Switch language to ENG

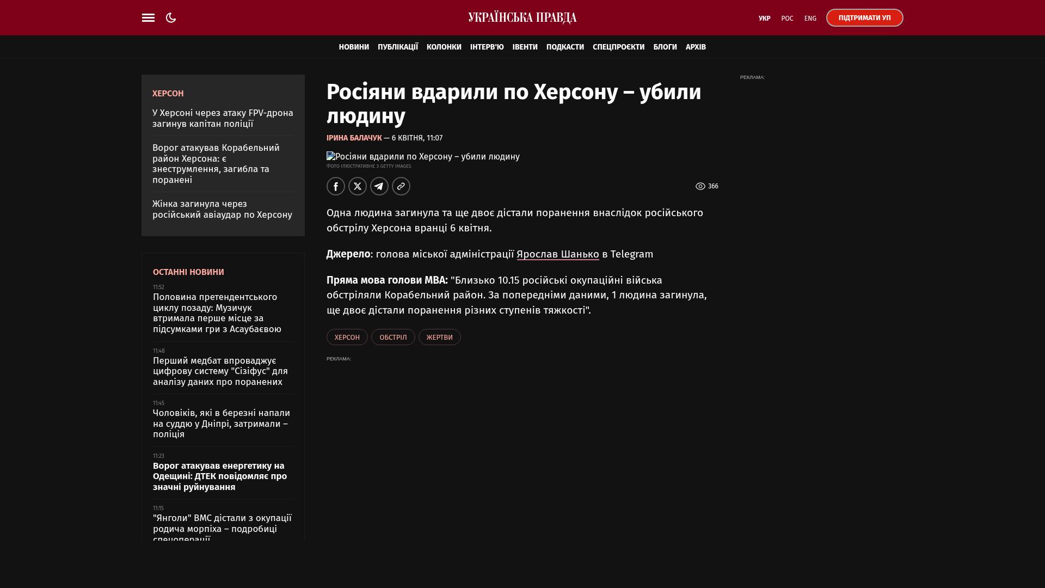[810, 19]
